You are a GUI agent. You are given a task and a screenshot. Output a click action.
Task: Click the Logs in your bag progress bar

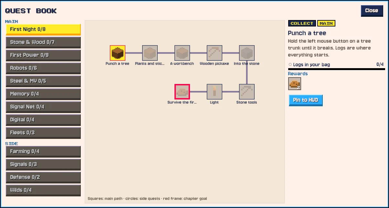(x=336, y=69)
